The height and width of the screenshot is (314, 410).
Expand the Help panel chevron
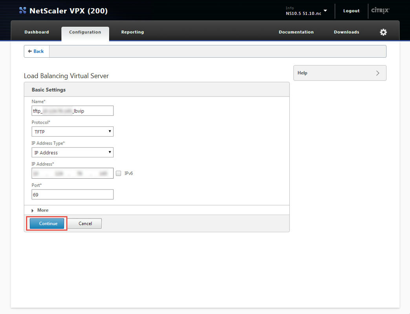(377, 73)
